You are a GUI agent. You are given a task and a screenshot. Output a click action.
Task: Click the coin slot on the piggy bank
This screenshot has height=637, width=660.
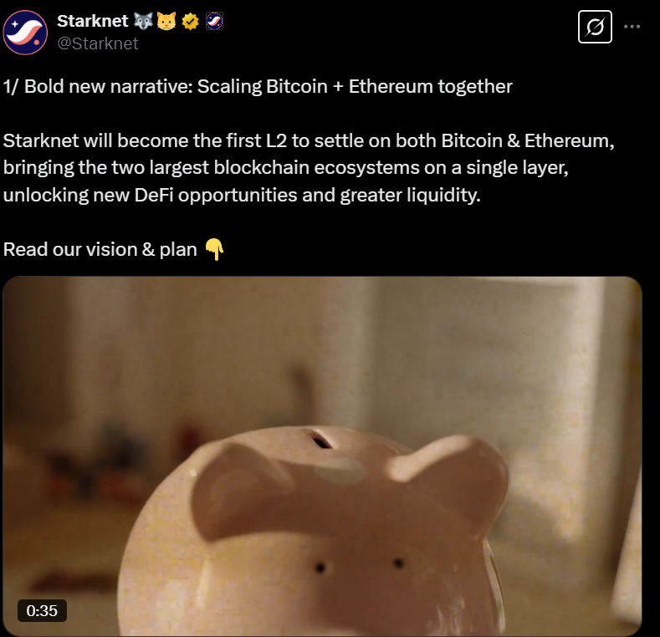tap(321, 441)
